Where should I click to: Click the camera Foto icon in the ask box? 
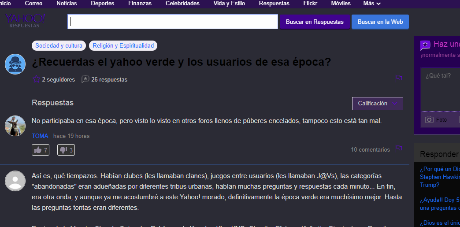429,119
